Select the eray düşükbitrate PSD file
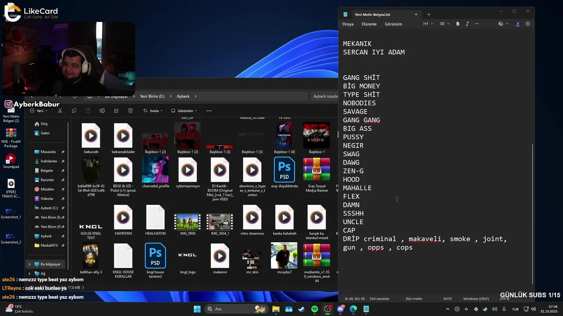563x316 pixels. click(284, 173)
